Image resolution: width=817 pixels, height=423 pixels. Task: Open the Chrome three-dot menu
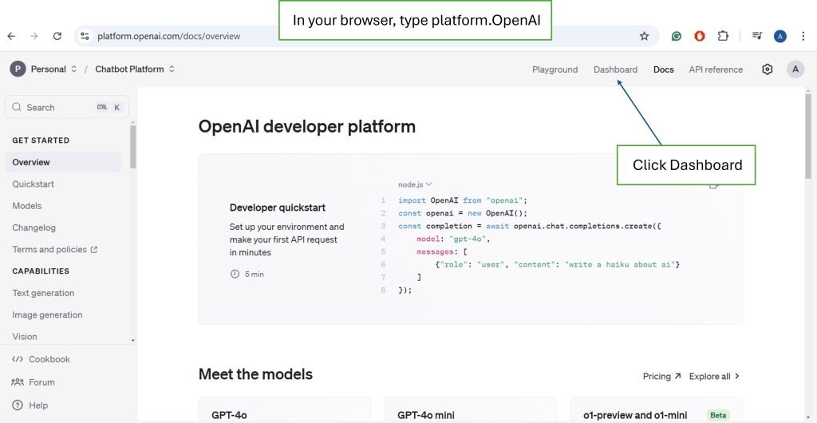tap(803, 36)
